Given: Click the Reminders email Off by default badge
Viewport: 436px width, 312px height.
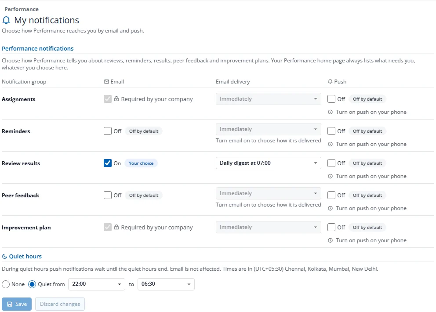Looking at the screenshot, I should tap(144, 131).
